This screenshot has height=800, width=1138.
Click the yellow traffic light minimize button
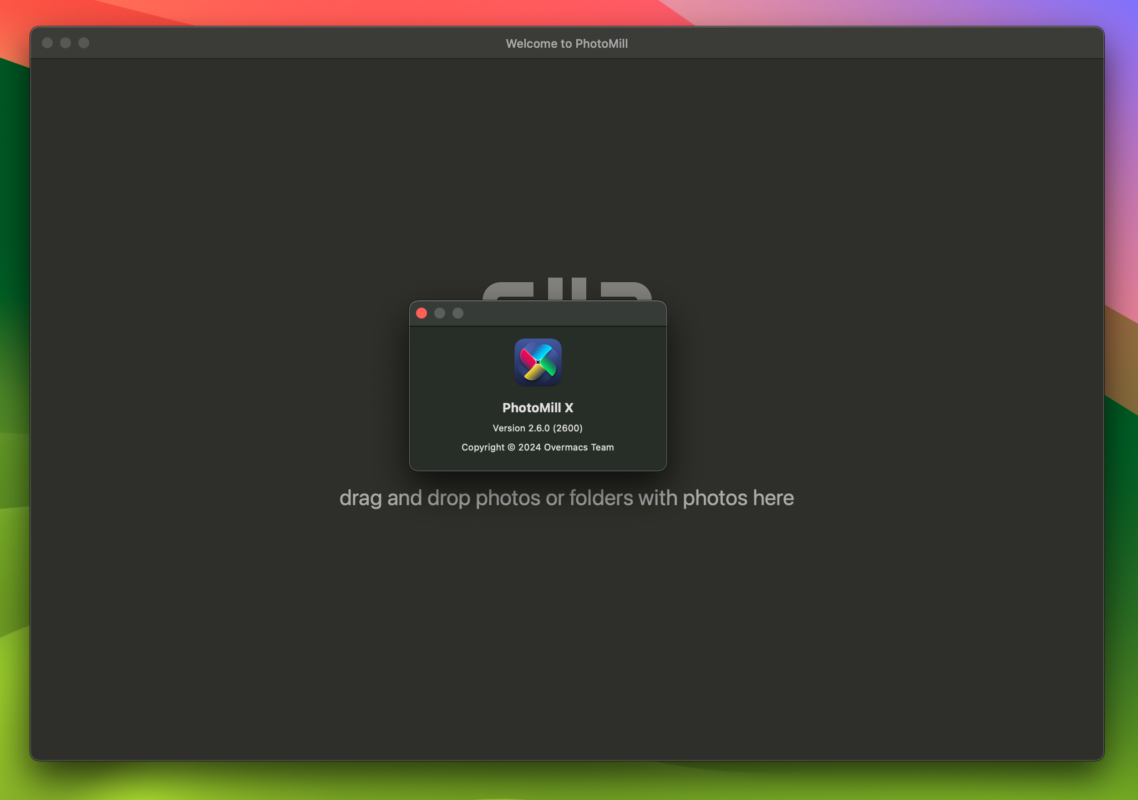pos(441,313)
